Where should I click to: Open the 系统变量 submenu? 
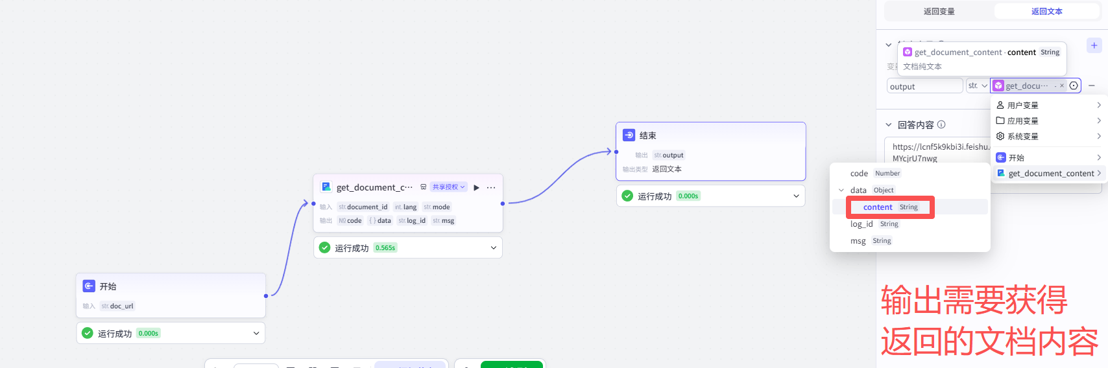coord(1048,136)
